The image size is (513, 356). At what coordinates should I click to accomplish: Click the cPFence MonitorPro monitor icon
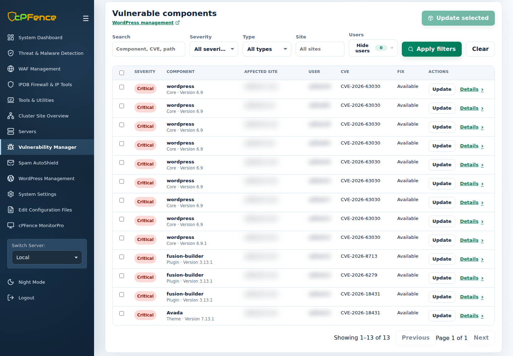coord(11,225)
